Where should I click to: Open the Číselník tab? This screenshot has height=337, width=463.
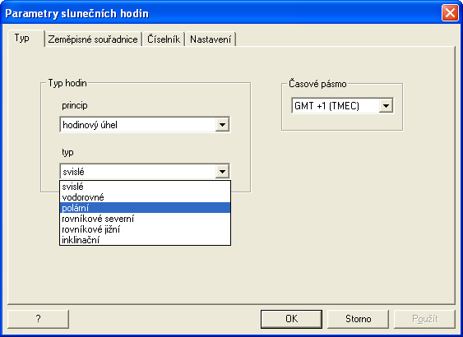click(x=164, y=39)
